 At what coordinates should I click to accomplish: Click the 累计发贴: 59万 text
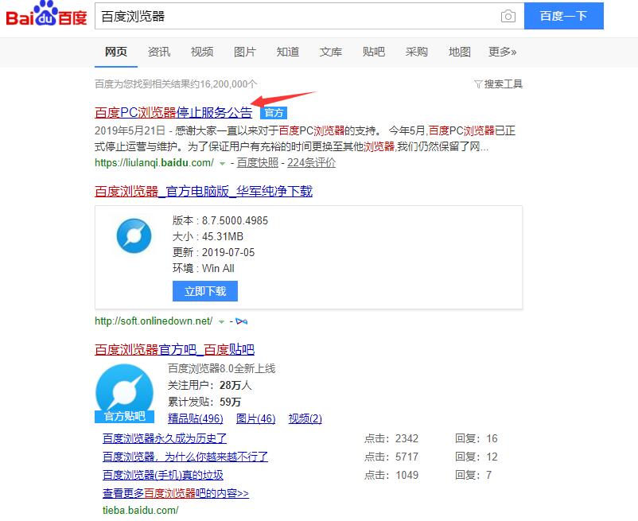click(204, 402)
